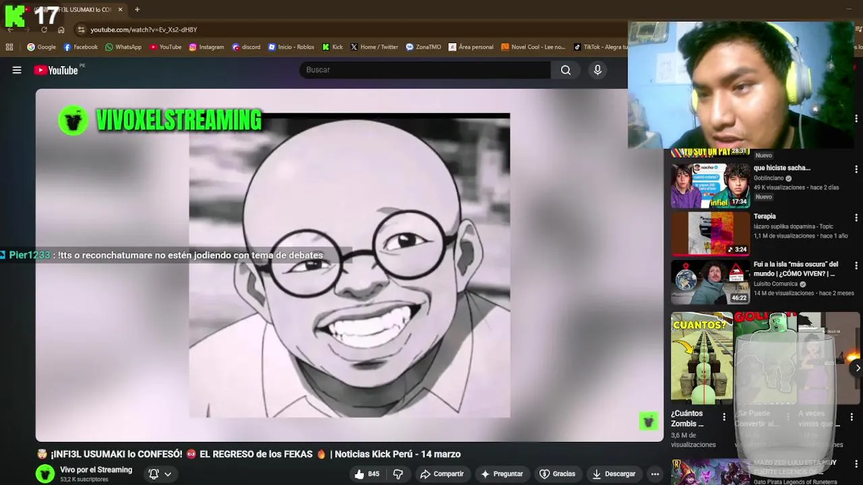Open '¿Cuántos Zombis' short thumbnail
This screenshot has height=485, width=863.
coord(701,358)
